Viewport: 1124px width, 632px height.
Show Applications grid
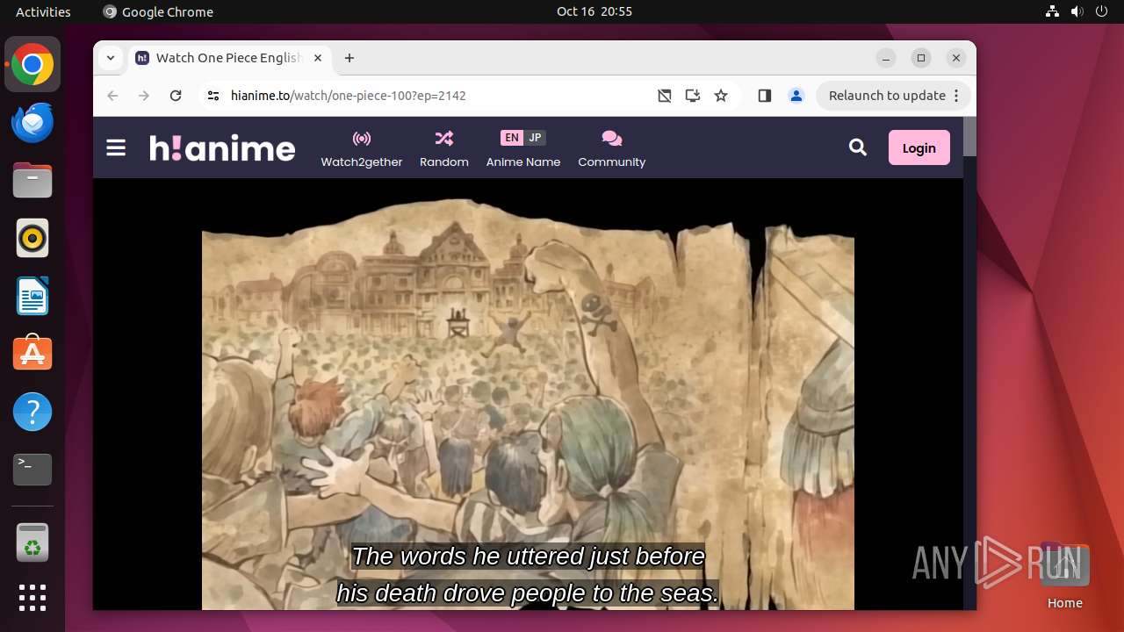tap(32, 597)
